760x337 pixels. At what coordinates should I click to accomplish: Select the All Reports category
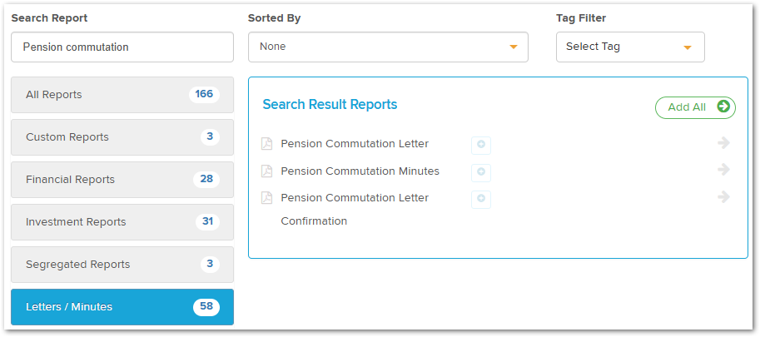pos(122,95)
